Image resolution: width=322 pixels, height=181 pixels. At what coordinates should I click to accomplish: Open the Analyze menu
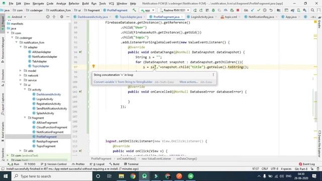coord(61,4)
